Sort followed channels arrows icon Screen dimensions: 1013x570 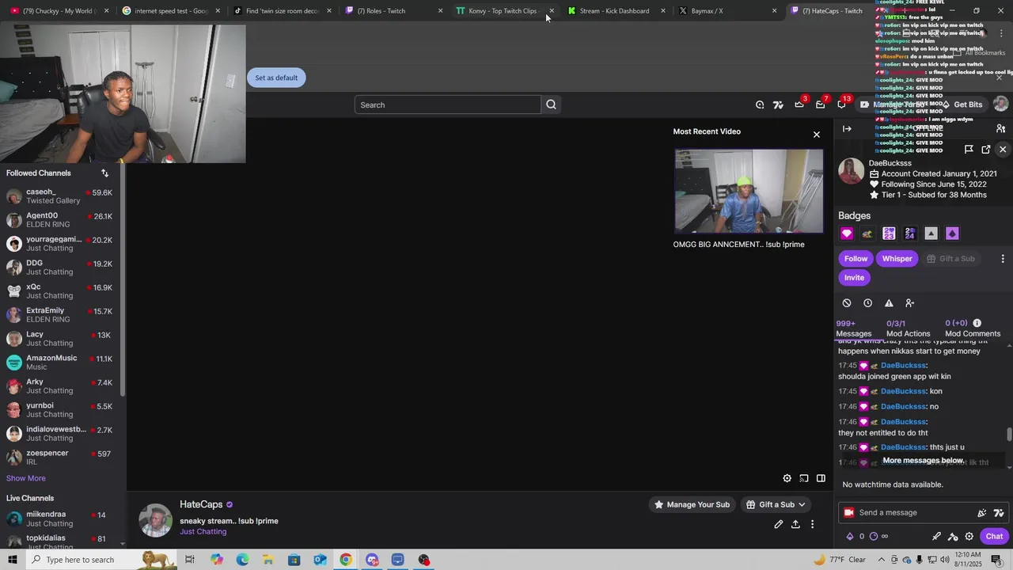104,173
